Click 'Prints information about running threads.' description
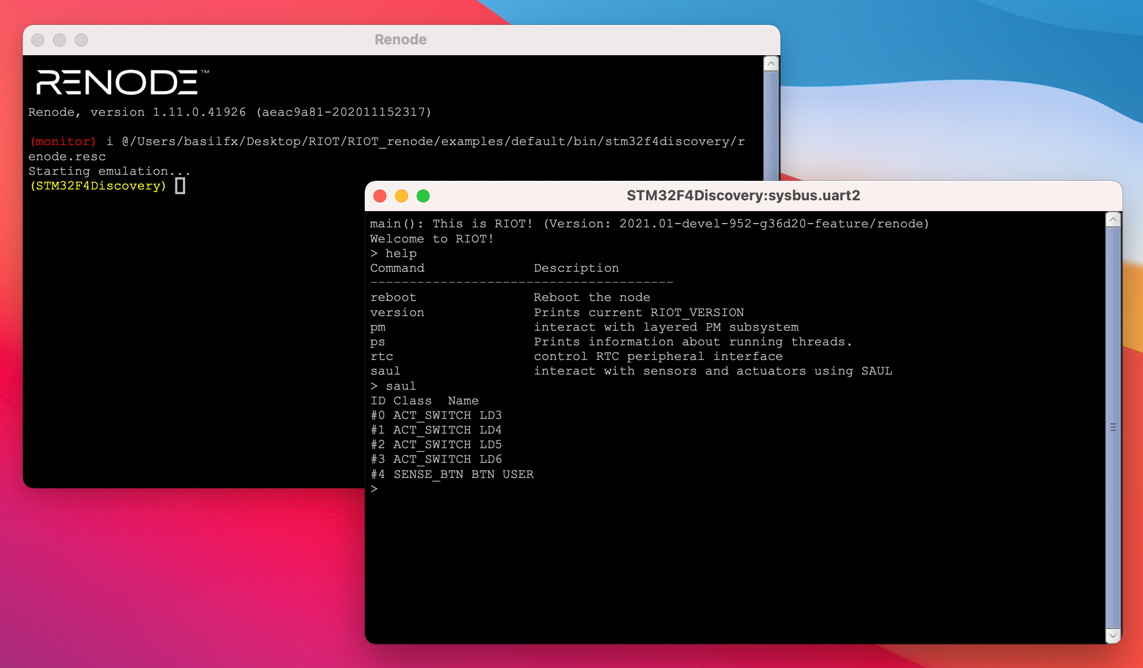 pos(693,342)
